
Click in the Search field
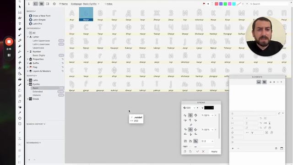pos(269,4)
